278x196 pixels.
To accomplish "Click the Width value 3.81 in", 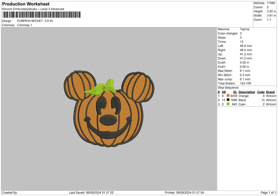I will tap(272, 16).
